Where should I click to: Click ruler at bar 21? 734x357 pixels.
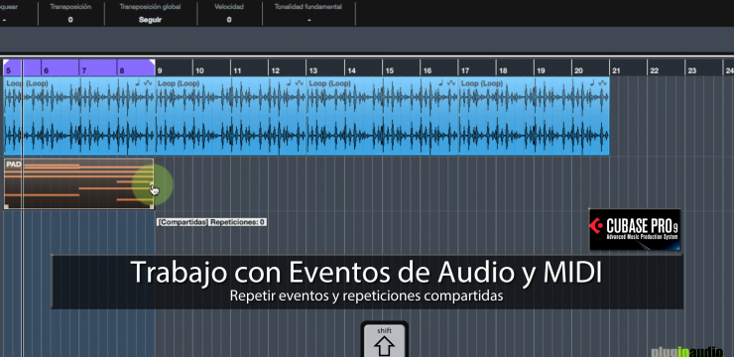[x=616, y=70]
